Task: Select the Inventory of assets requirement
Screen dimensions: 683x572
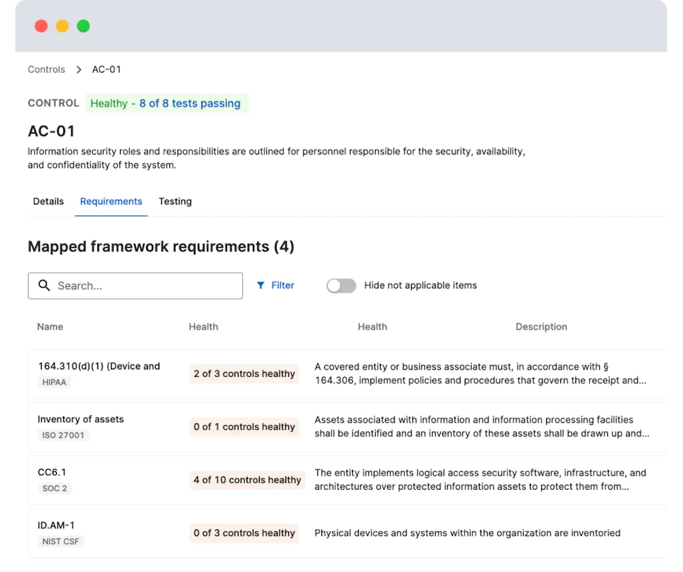Action: click(x=80, y=420)
